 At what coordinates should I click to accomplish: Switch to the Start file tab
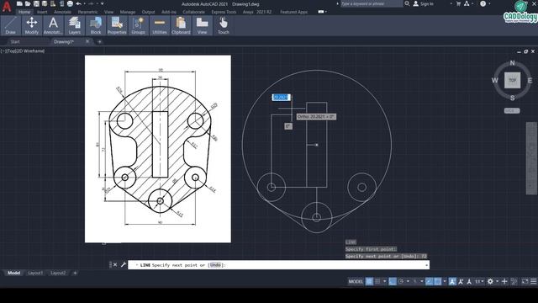click(15, 41)
